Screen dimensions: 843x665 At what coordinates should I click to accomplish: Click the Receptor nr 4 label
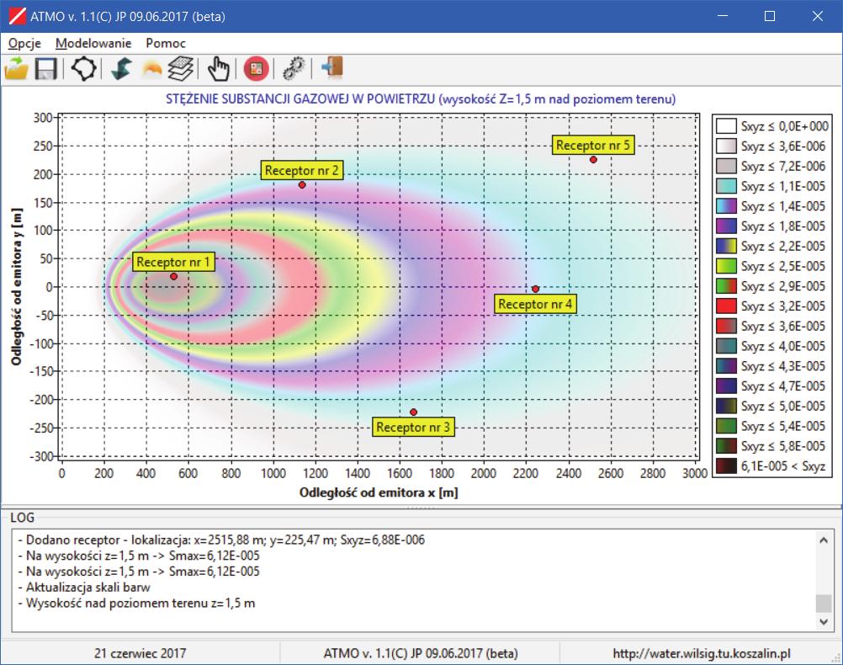[x=535, y=304]
